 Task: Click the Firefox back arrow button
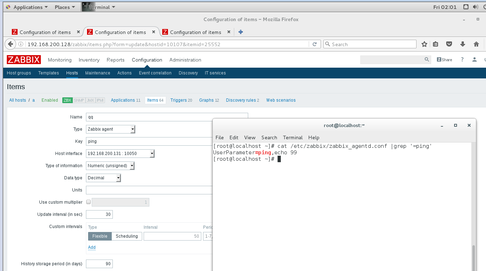10,44
